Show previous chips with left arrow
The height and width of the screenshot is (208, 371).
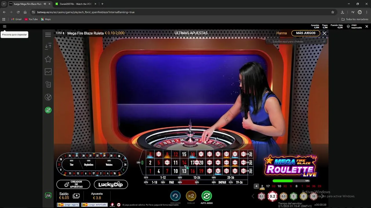253,196
